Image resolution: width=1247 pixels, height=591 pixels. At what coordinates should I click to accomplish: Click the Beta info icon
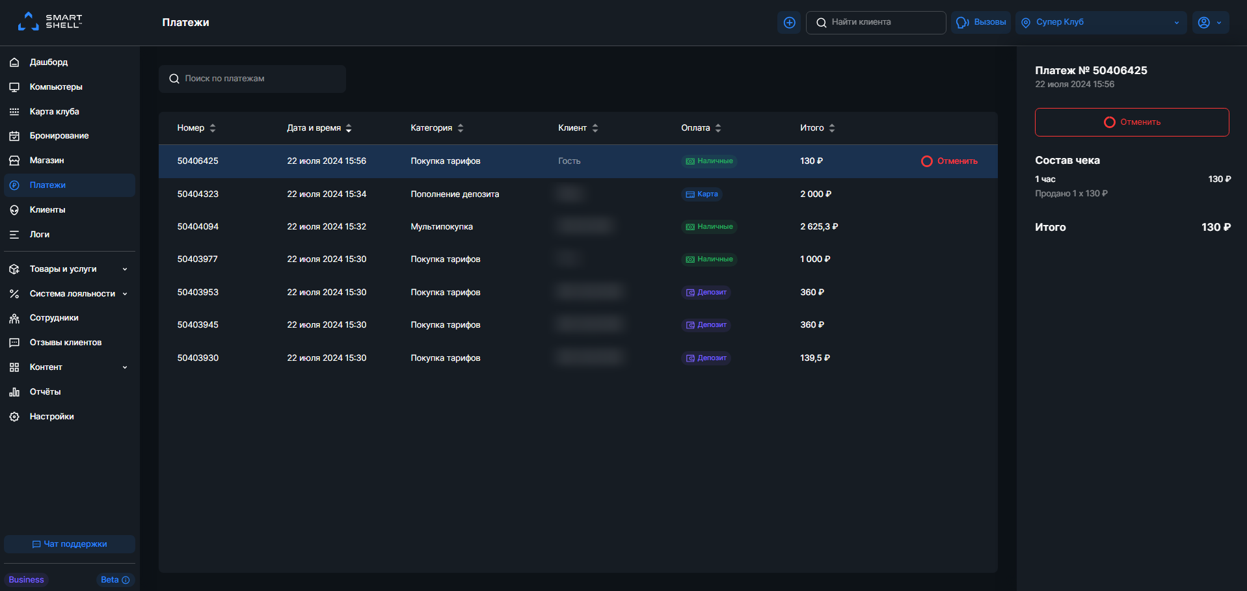(x=126, y=580)
